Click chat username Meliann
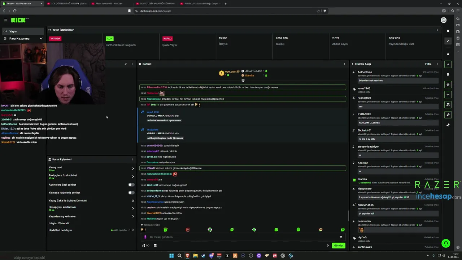 pyautogui.click(x=151, y=219)
